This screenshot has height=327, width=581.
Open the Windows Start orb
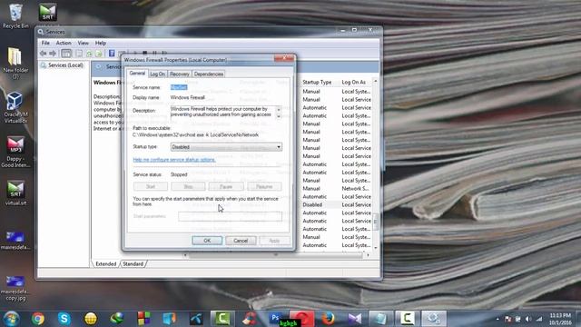pos(11,319)
